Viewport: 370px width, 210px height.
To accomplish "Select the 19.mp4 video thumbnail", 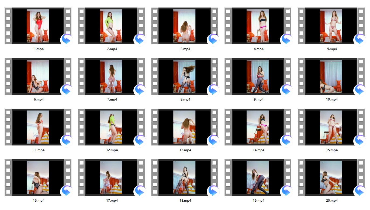I will point(258,177).
